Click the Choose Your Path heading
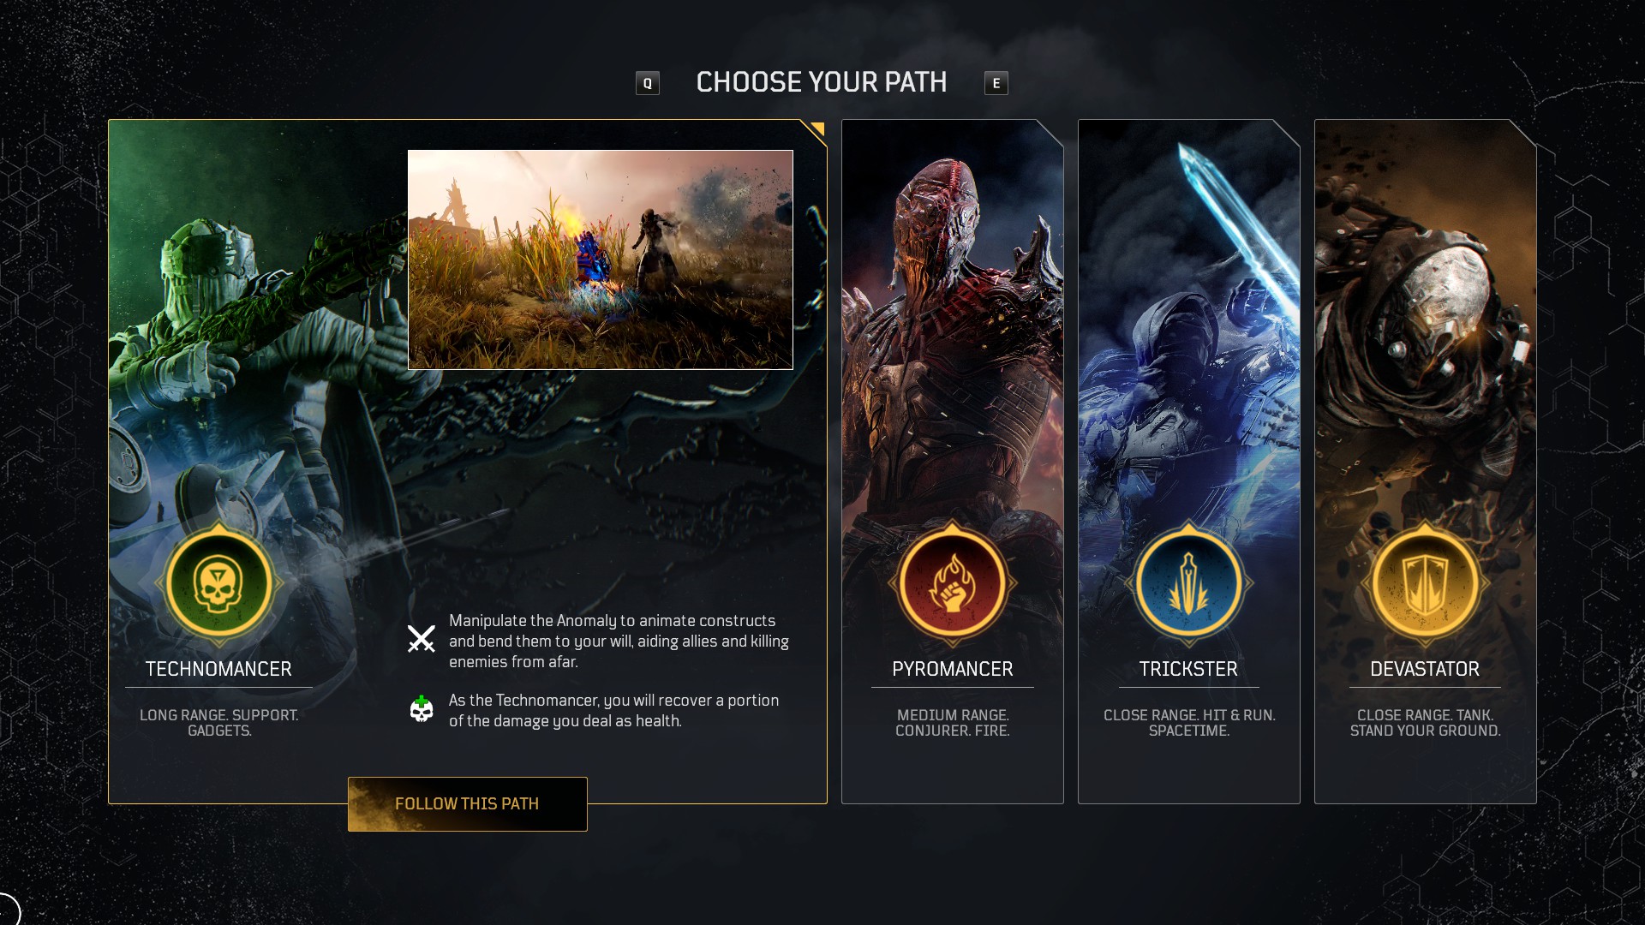 tap(822, 82)
